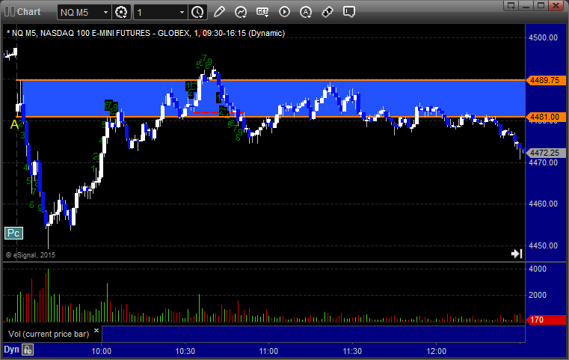Toggle the lock icon beside Dyn

point(28,350)
